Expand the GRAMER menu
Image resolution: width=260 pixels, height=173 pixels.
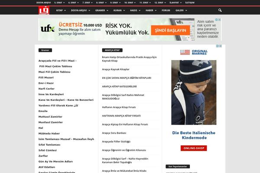pos(102,10)
